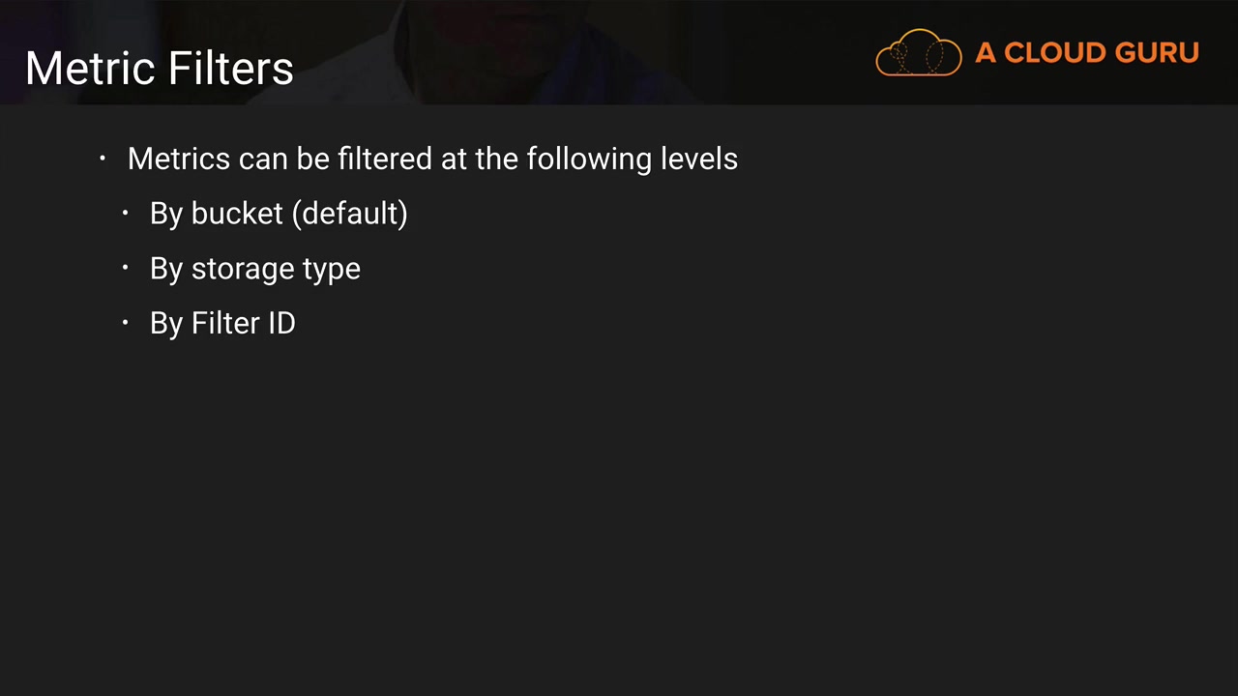The height and width of the screenshot is (696, 1238).
Task: Click the word bucket in first sub-bullet
Action: 237,214
